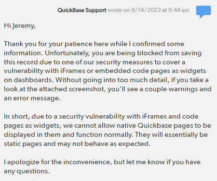Click the 'Hi Jeremy,' greeting line
This screenshot has width=217, height=181.
pyautogui.click(x=20, y=26)
